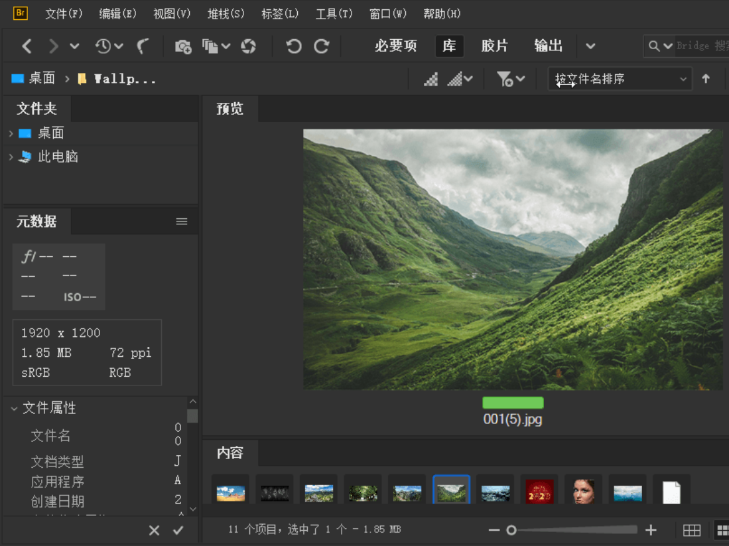The height and width of the screenshot is (546, 729).
Task: Open the 工具(T) menu
Action: click(334, 13)
